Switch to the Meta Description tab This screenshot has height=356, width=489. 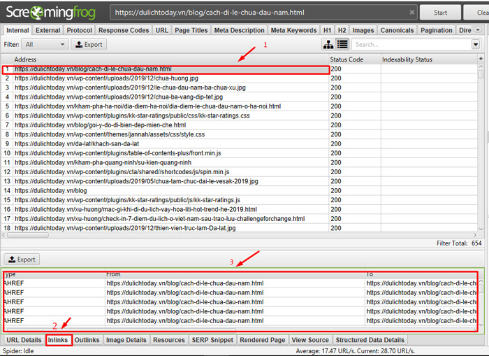pos(239,30)
